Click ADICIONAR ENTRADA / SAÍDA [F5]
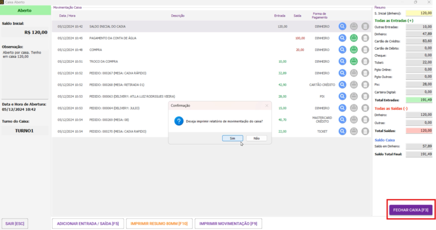Screen dimensions: 436x230 (88, 223)
